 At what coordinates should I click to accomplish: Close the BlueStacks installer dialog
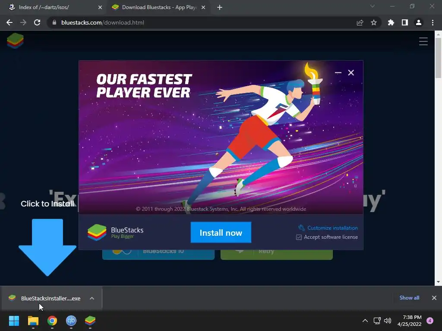pos(351,72)
